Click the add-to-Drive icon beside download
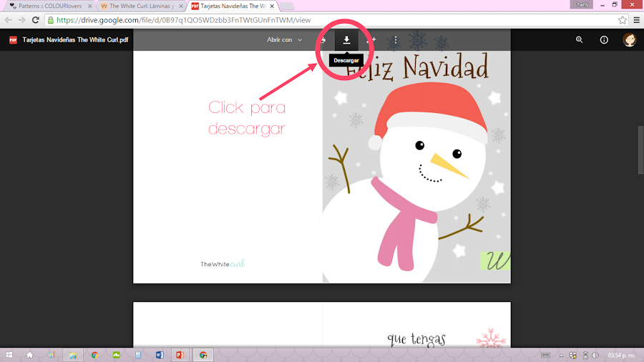644x362 pixels. point(371,40)
